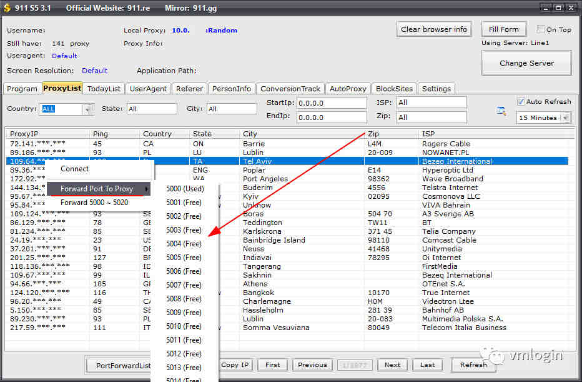Viewport: 582px width, 382px height.
Task: Switch to the TodayList tab
Action: tap(104, 89)
